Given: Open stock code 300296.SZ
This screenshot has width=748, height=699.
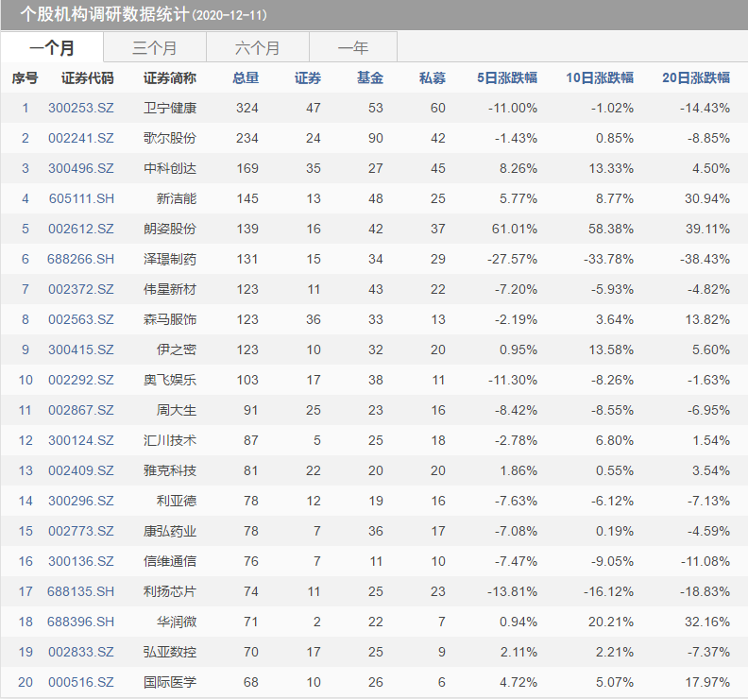Looking at the screenshot, I should point(81,501).
